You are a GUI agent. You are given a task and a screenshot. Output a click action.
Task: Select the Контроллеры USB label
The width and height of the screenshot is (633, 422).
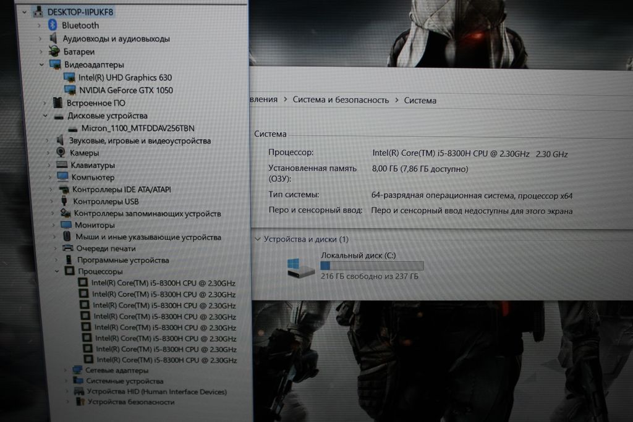click(x=106, y=201)
